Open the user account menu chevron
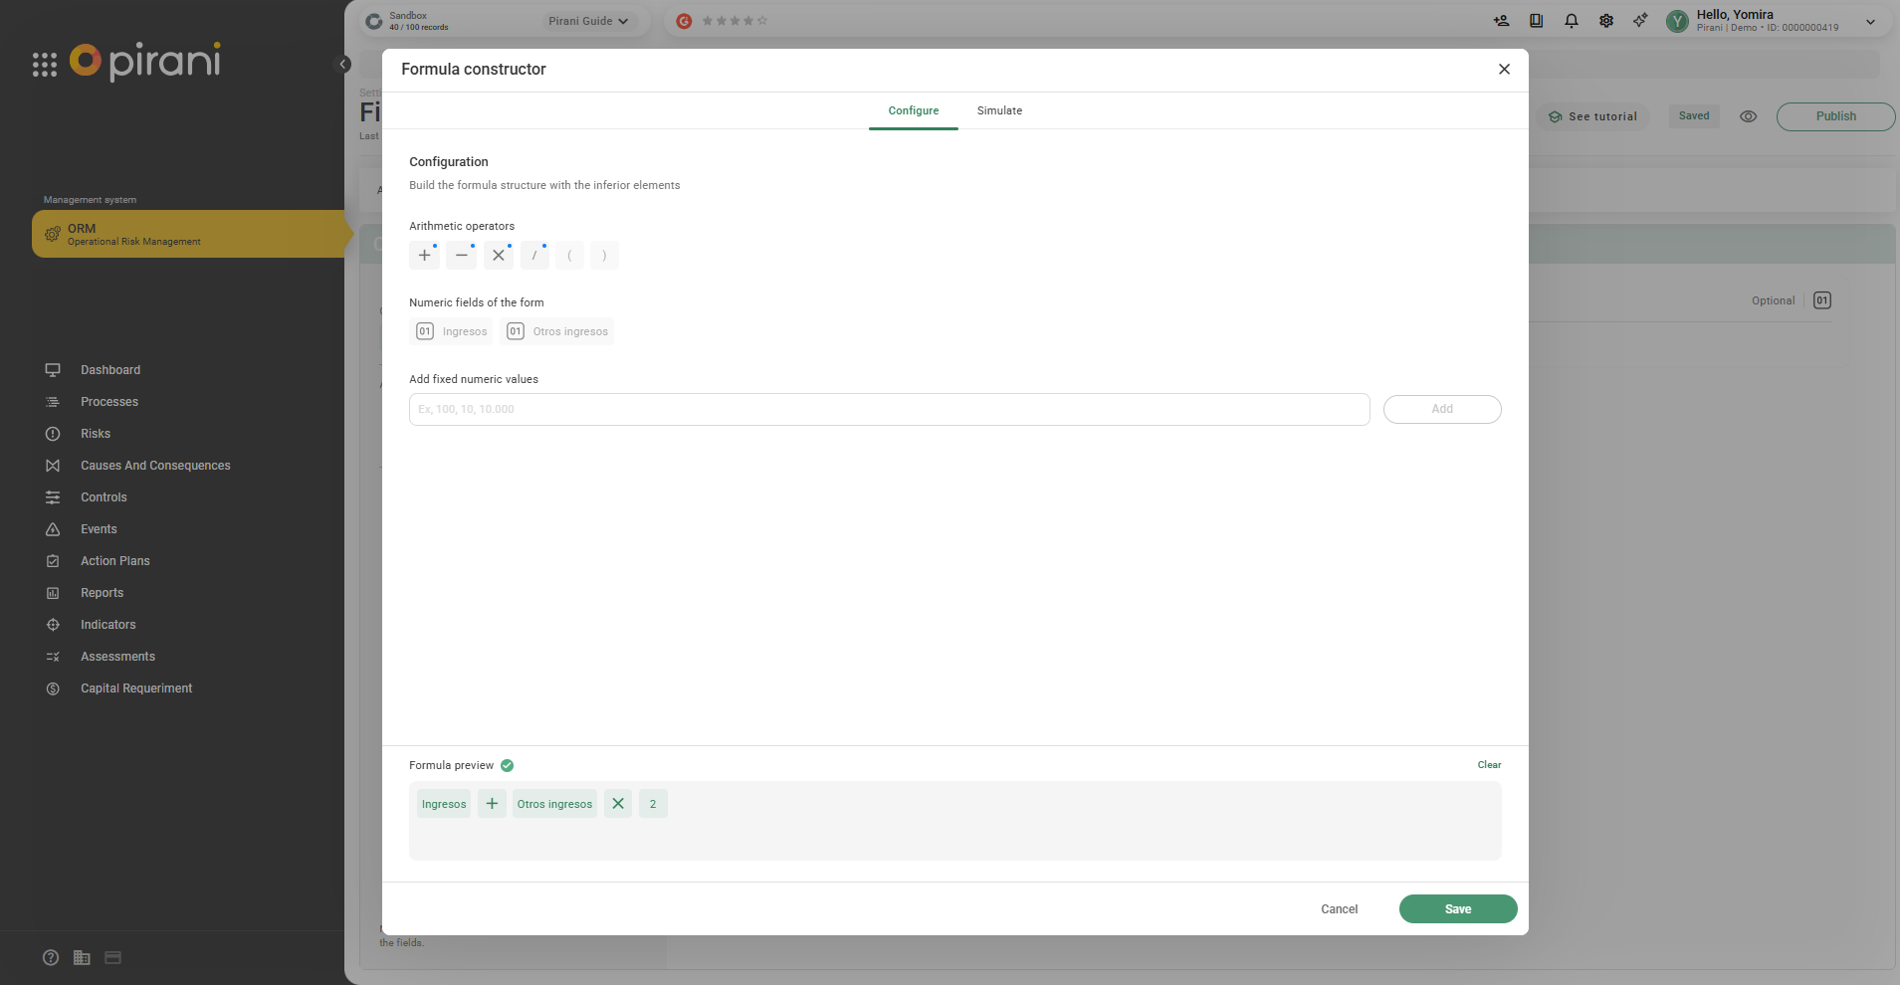The image size is (1900, 985). click(x=1870, y=21)
